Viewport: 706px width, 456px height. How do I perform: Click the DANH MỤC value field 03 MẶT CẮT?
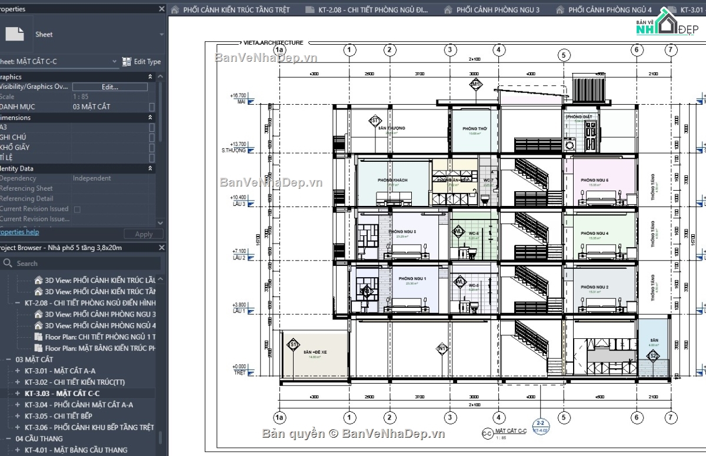(110, 106)
